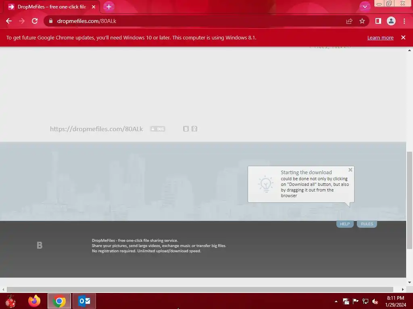Minimize the Chrome window
The height and width of the screenshot is (309, 413).
coord(379,3)
